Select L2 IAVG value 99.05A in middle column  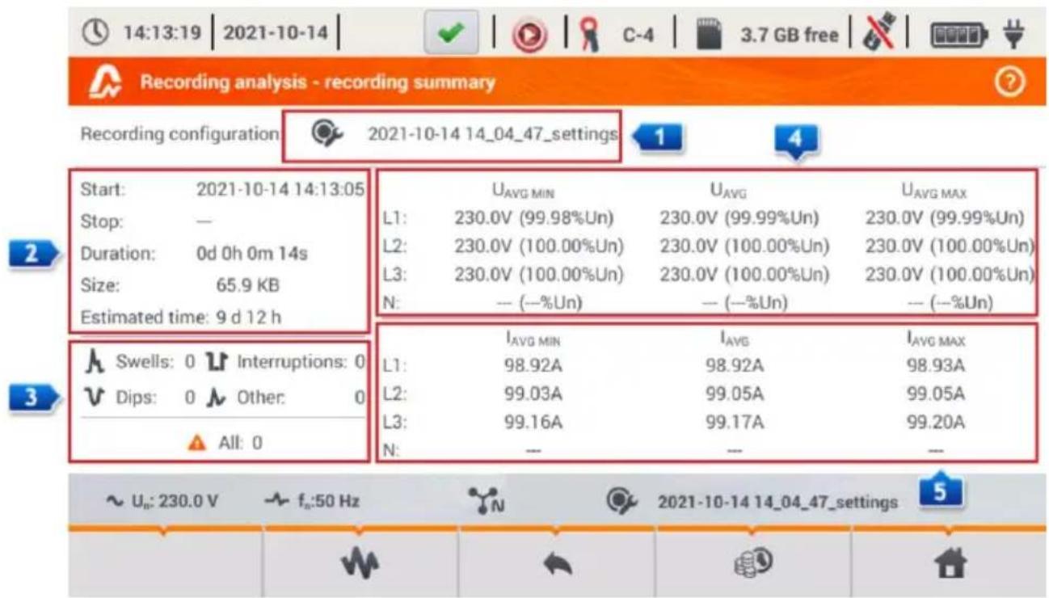tap(736, 394)
